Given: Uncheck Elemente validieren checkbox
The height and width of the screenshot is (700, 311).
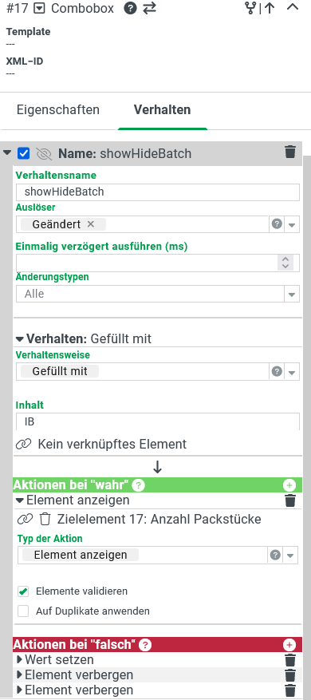Looking at the screenshot, I should pyautogui.click(x=23, y=591).
